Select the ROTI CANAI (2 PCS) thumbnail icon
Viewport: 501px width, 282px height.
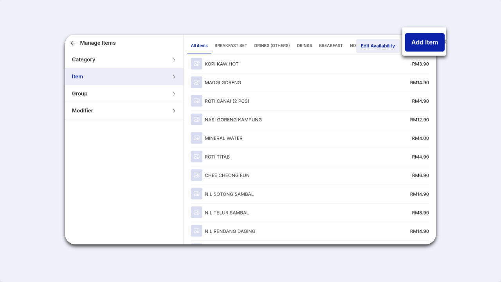196,101
